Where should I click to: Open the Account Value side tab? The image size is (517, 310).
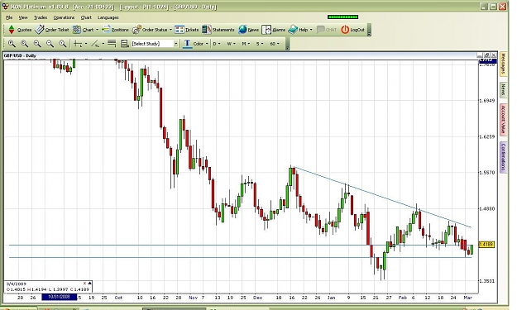pyautogui.click(x=504, y=119)
